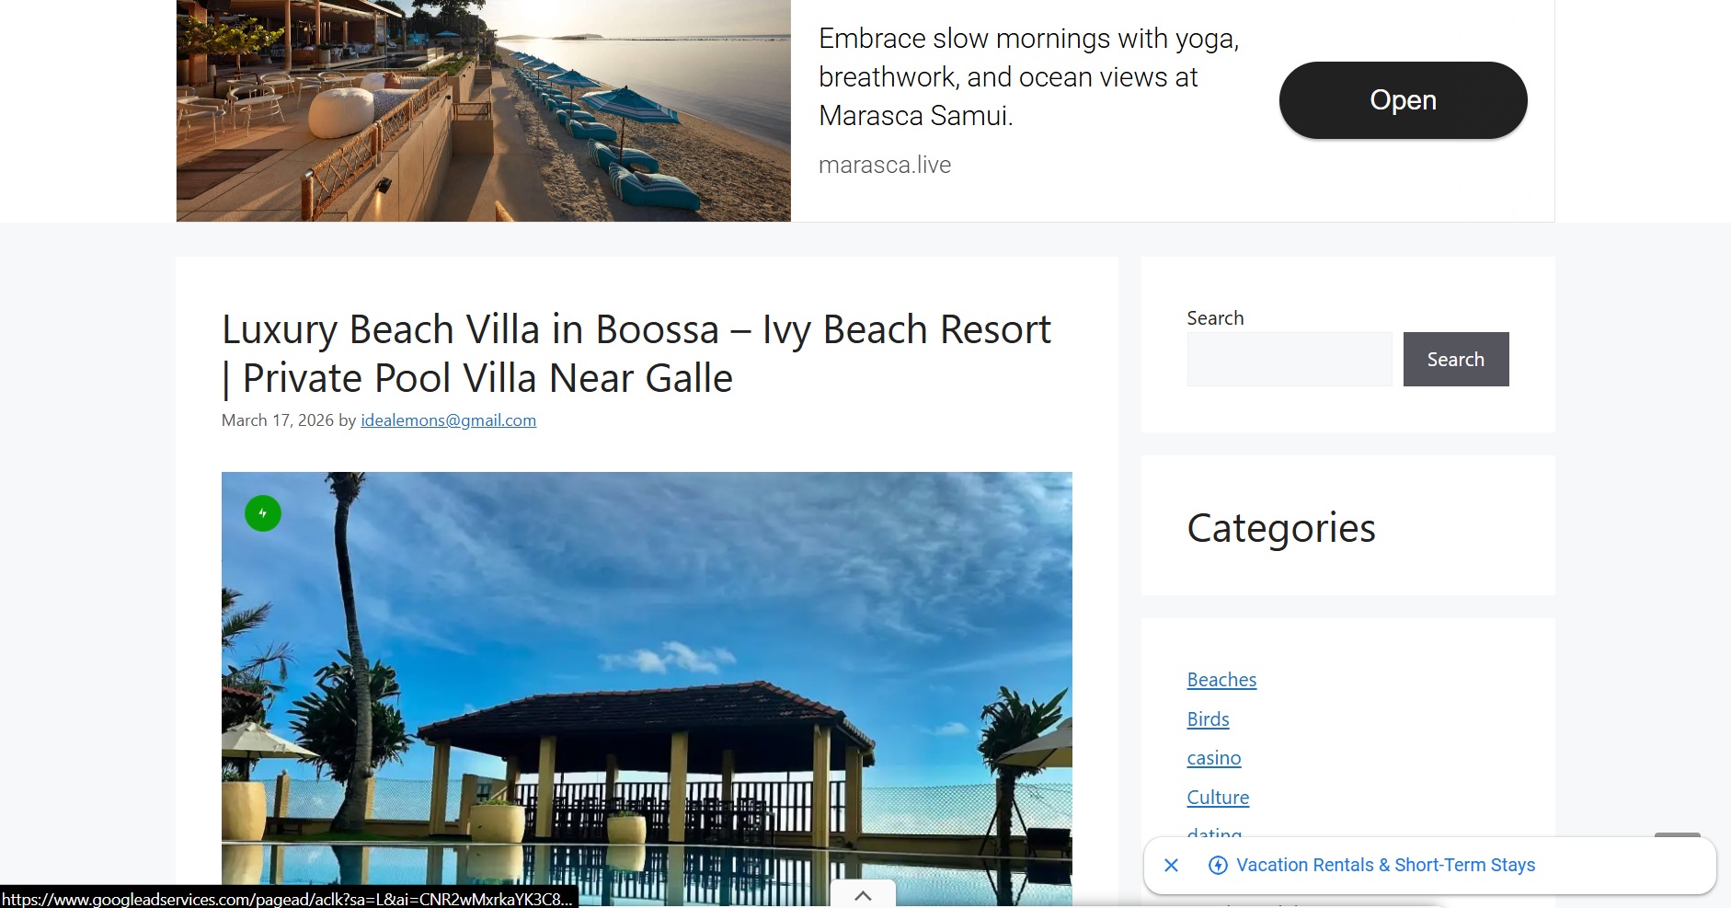Click the marasca.live ad domain text
Image resolution: width=1731 pixels, height=908 pixels.
(885, 165)
